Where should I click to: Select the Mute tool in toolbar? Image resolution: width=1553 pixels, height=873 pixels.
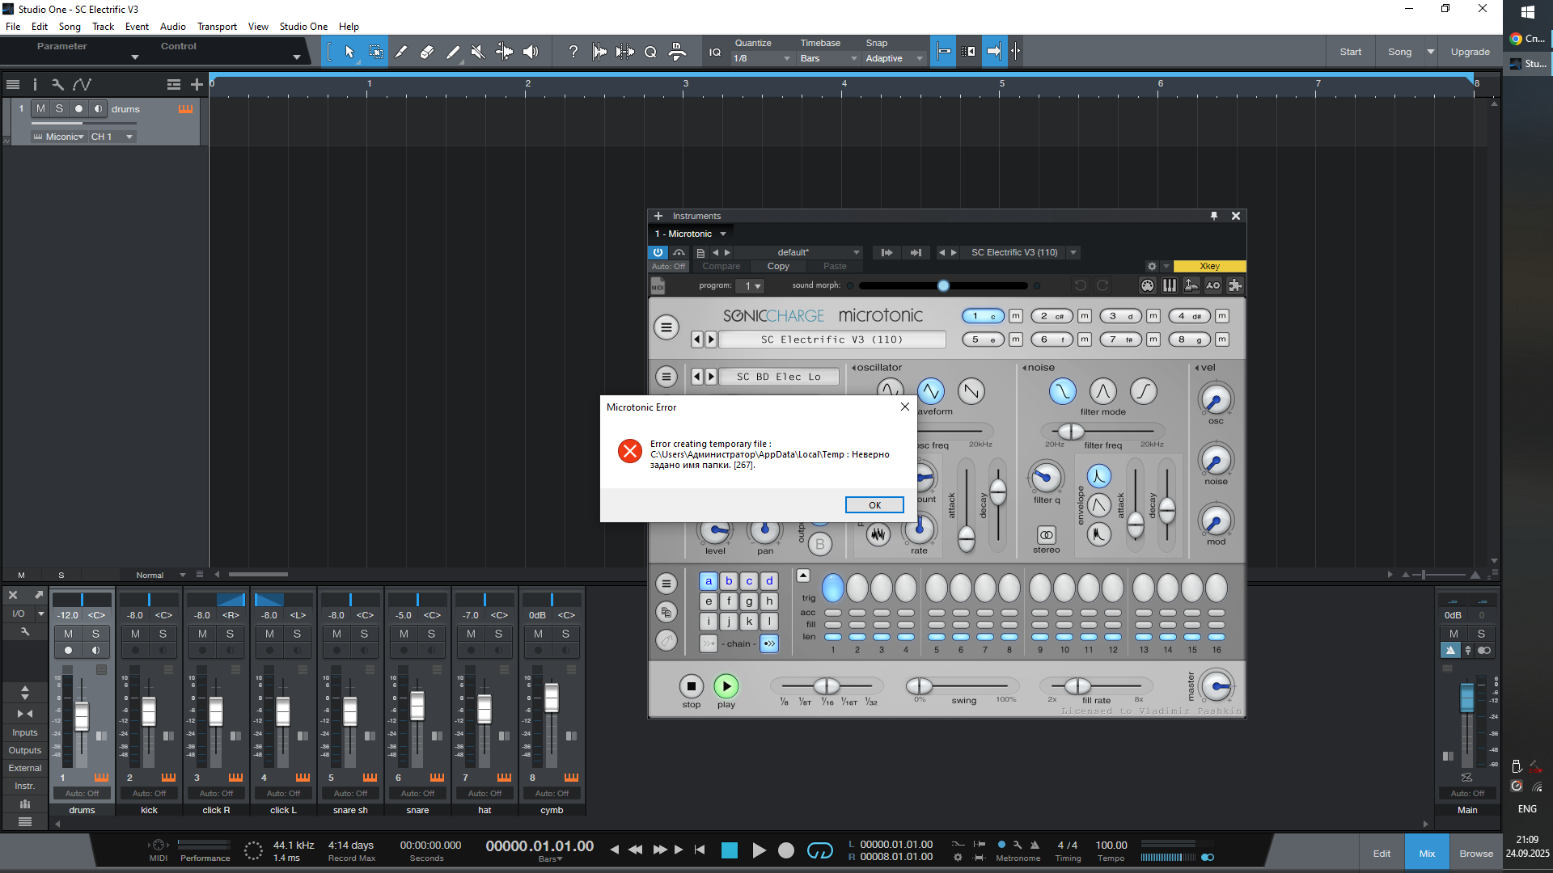(x=478, y=52)
